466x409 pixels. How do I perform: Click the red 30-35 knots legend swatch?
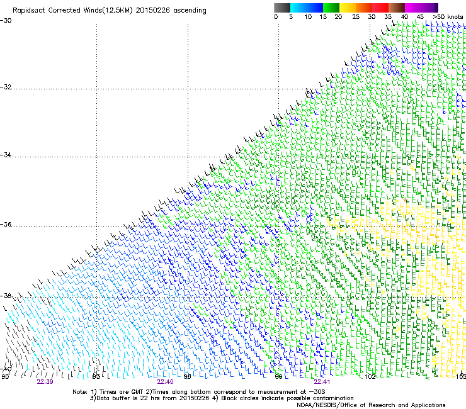(380, 8)
